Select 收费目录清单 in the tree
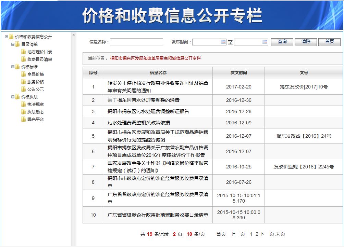 40,59
